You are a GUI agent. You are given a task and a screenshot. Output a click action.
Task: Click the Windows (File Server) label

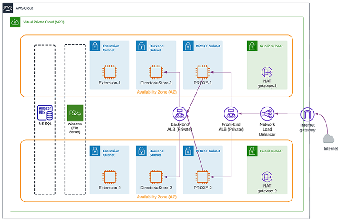tap(75, 128)
